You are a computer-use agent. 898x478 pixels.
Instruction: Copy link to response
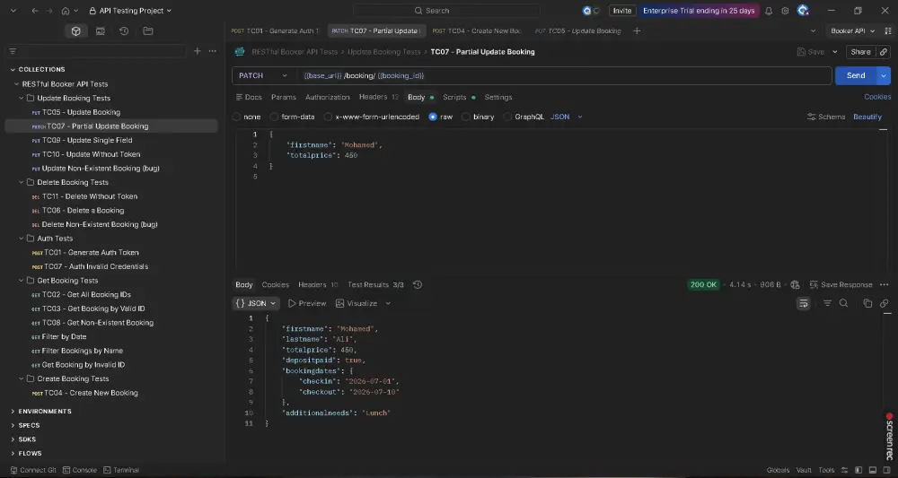tap(885, 304)
